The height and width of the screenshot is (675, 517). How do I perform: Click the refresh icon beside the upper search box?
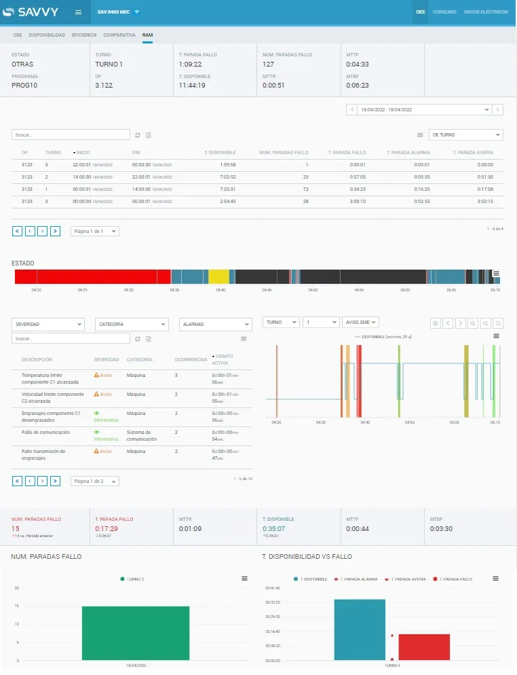pos(138,135)
